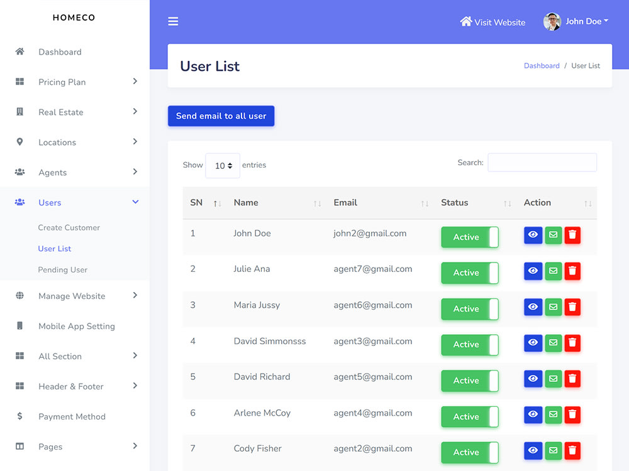
Task: Toggle John Doe's Active status
Action: point(470,237)
